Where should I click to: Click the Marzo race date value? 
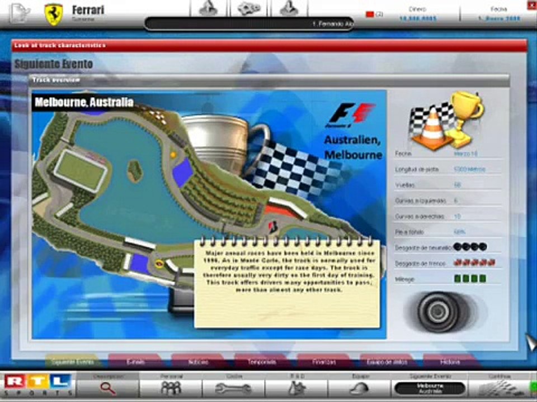[x=465, y=154]
